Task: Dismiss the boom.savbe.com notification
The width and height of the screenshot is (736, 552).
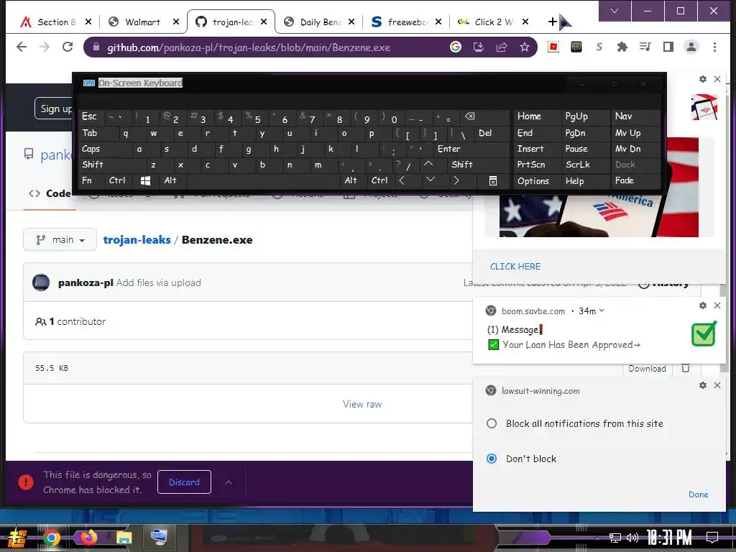Action: pyautogui.click(x=717, y=305)
